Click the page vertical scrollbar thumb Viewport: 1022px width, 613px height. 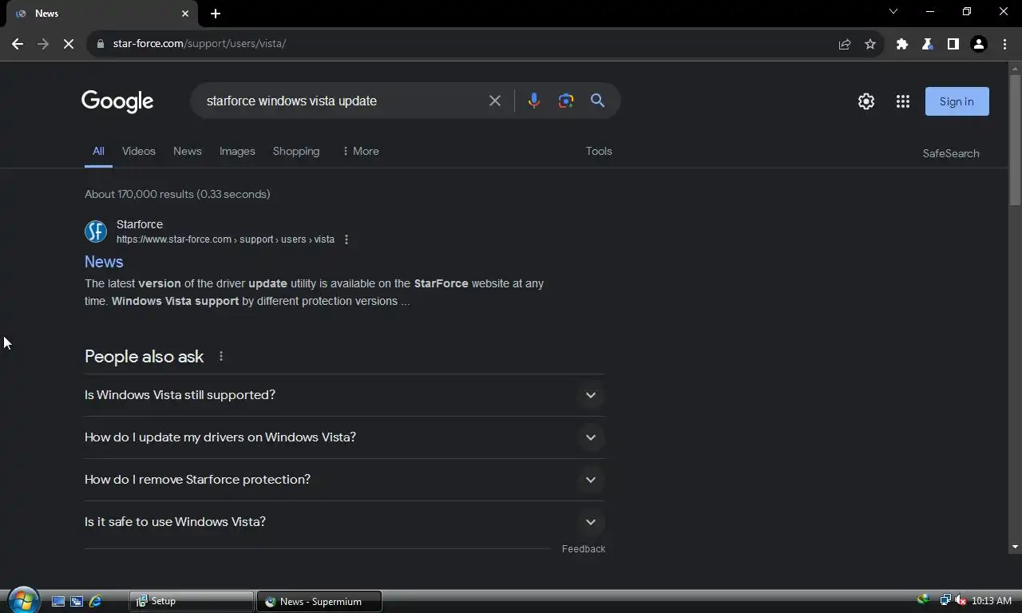1015,140
